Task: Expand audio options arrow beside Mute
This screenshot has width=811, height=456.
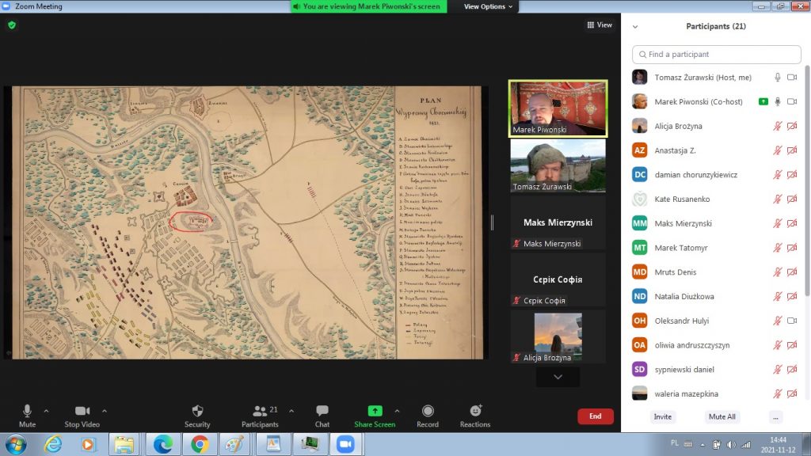Action: click(x=46, y=411)
